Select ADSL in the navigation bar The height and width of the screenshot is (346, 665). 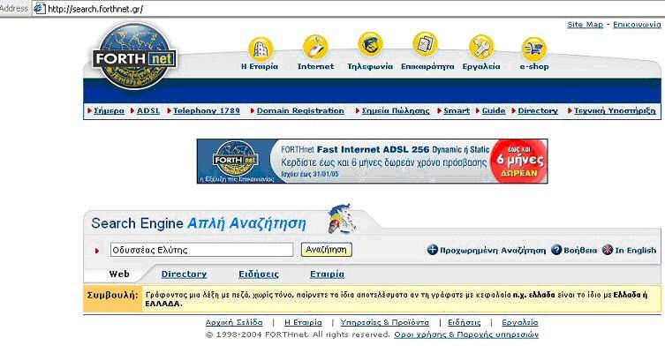[148, 110]
